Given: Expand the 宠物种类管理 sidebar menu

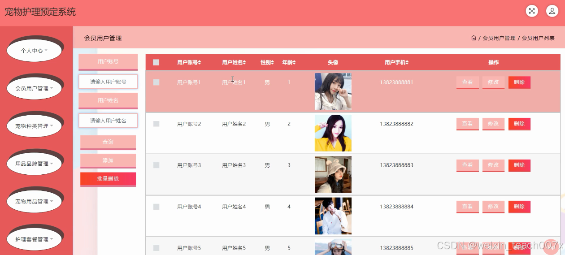Looking at the screenshot, I should tap(34, 126).
